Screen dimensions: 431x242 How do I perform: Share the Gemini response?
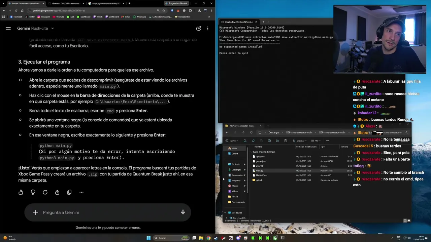(x=57, y=192)
